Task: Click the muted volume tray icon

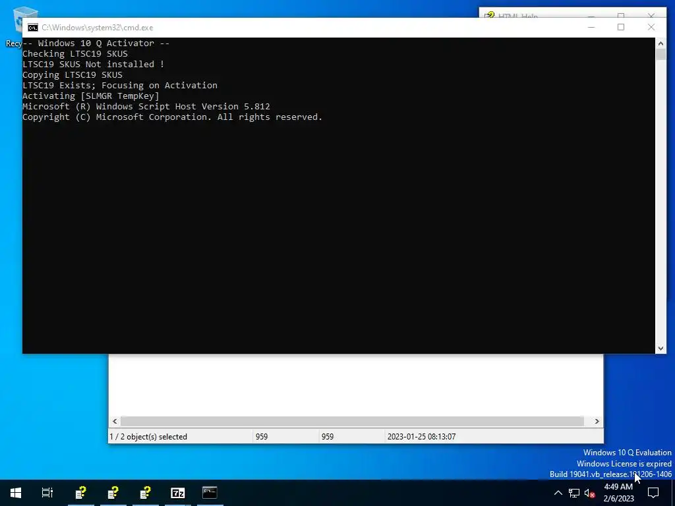Action: [590, 493]
